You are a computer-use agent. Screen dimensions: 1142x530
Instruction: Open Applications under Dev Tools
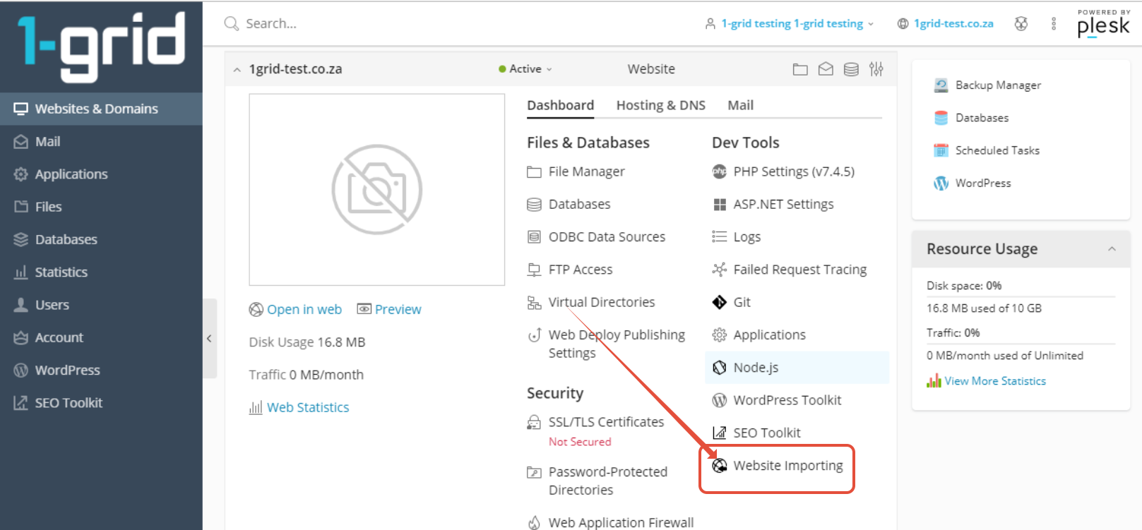(x=769, y=335)
